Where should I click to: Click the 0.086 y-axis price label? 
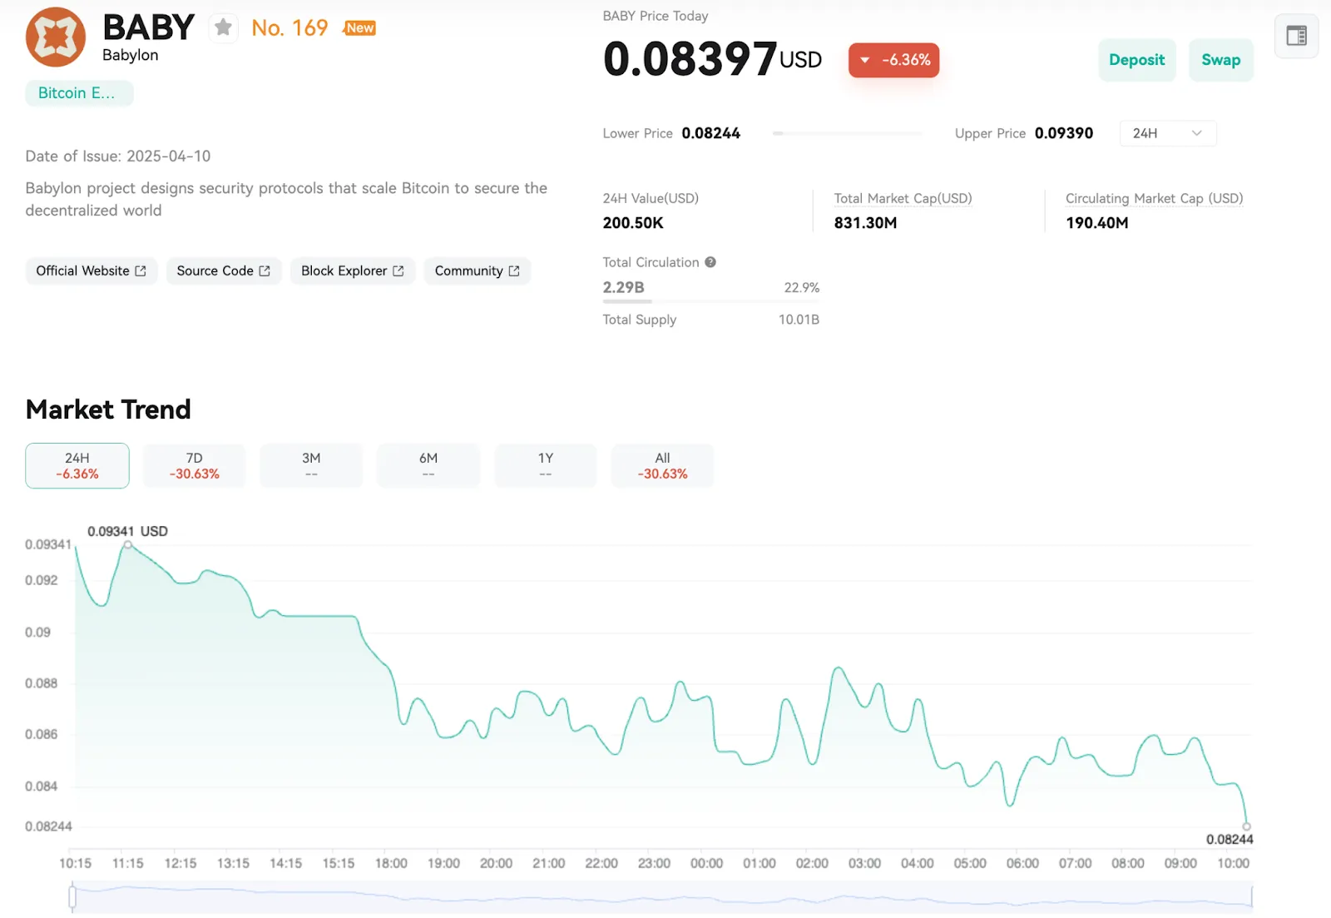tap(41, 735)
